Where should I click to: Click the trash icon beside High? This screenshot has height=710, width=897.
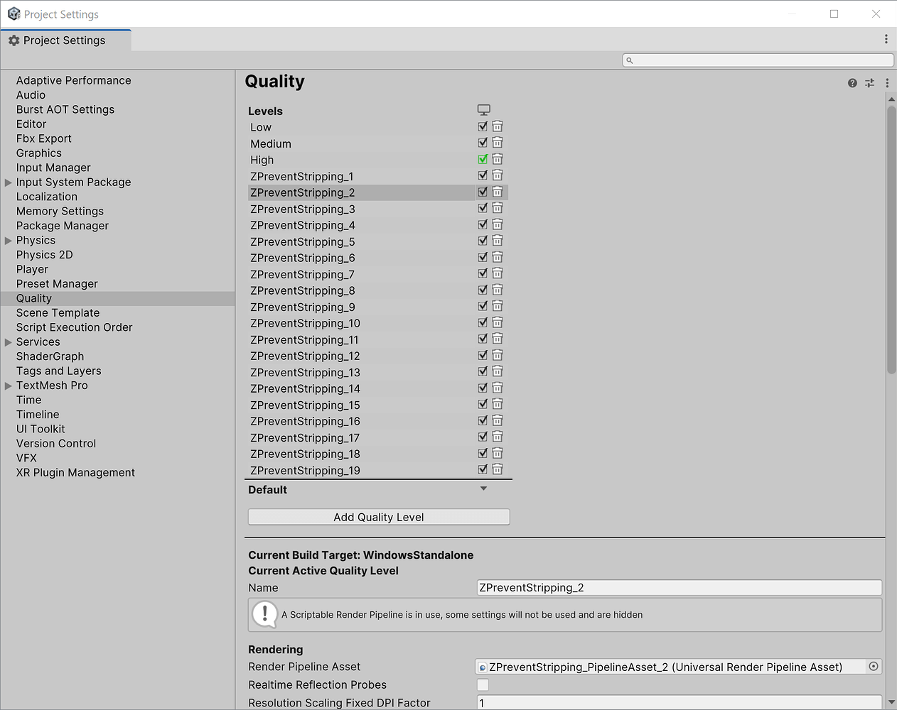click(497, 158)
